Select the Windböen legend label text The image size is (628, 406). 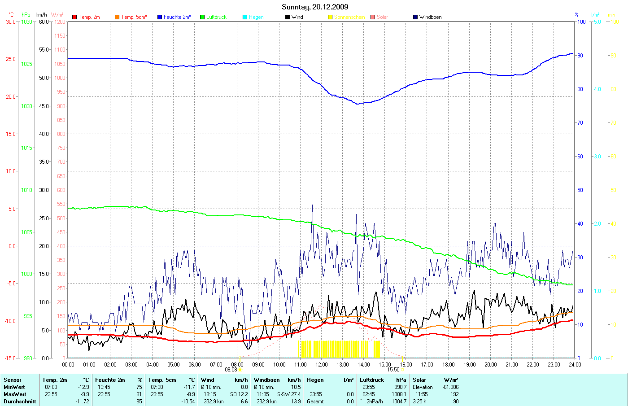point(430,17)
